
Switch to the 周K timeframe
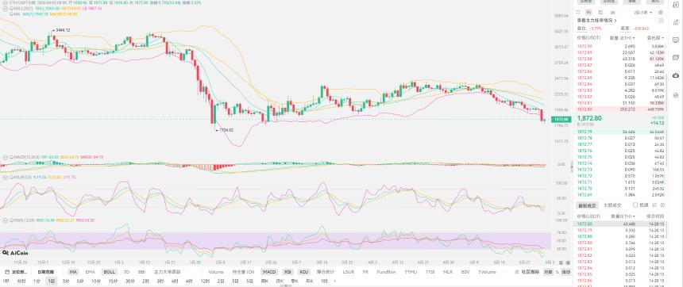264,281
